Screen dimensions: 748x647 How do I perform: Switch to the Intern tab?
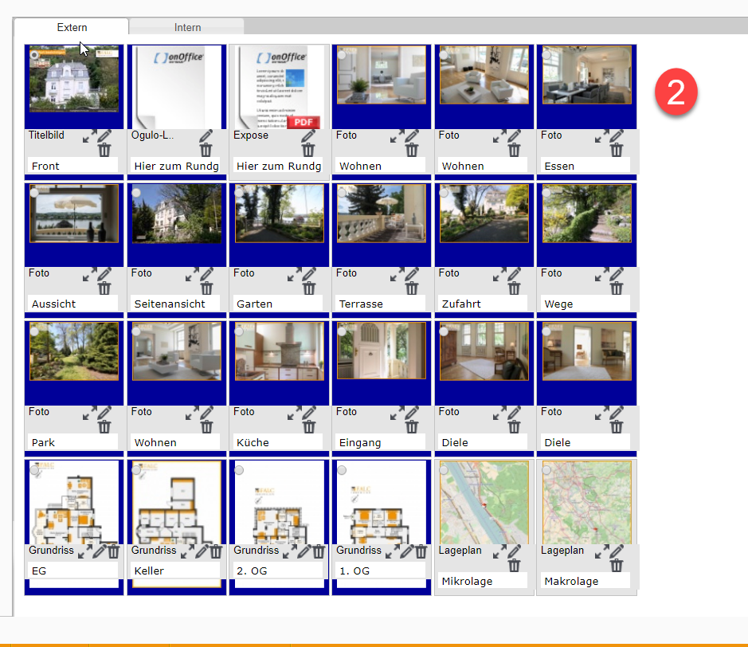pyautogui.click(x=187, y=27)
